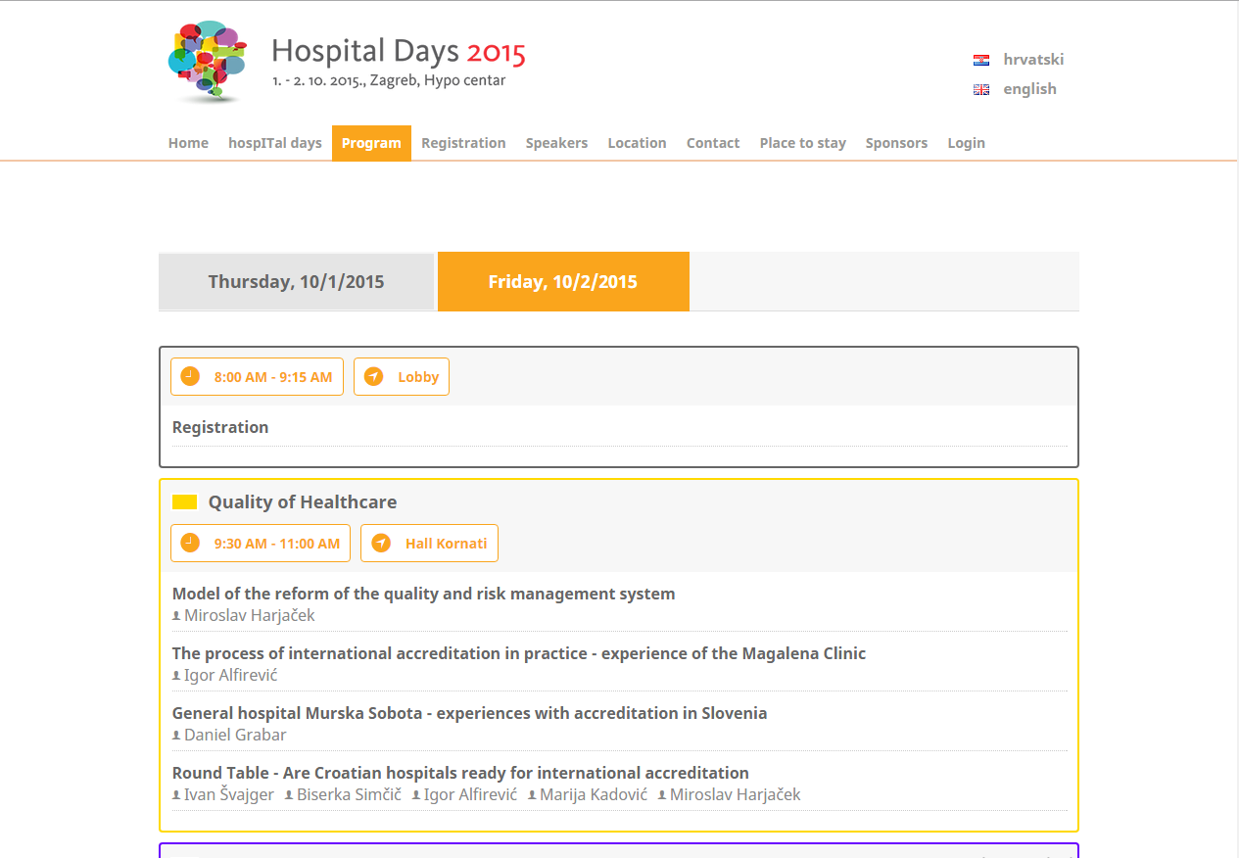Screen dimensions: 1239x858
Task: Click person icon before Ivan Švajger
Action: click(176, 795)
